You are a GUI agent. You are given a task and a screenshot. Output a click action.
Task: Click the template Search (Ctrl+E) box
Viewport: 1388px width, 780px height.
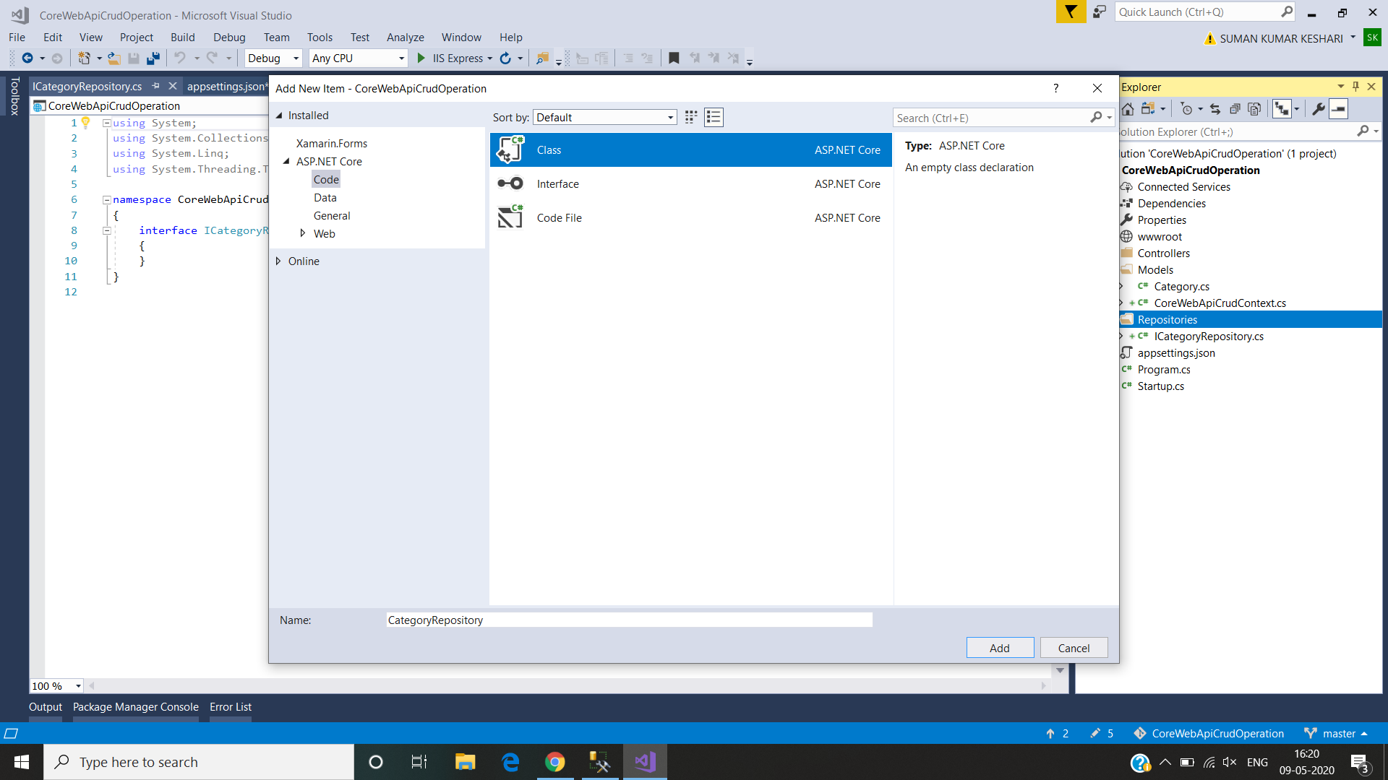pos(1003,118)
